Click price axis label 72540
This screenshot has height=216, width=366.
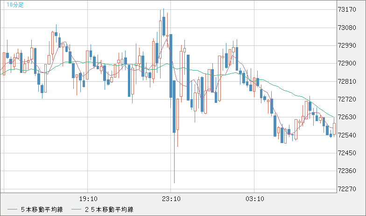pos(347,135)
